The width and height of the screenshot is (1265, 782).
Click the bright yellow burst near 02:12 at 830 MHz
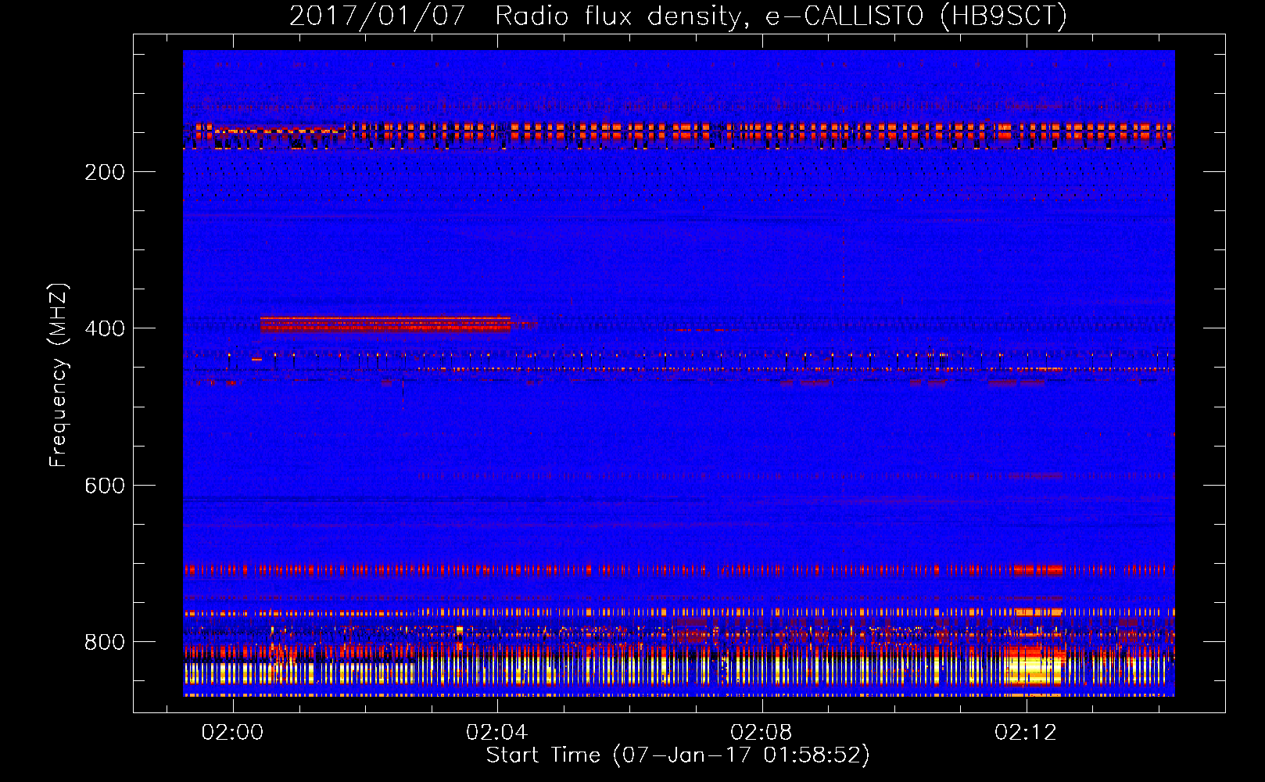1034,665
